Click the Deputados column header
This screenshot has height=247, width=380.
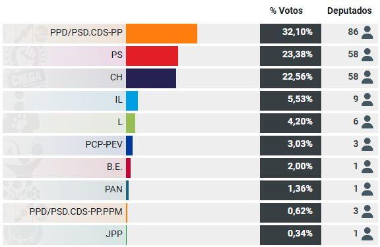(349, 11)
